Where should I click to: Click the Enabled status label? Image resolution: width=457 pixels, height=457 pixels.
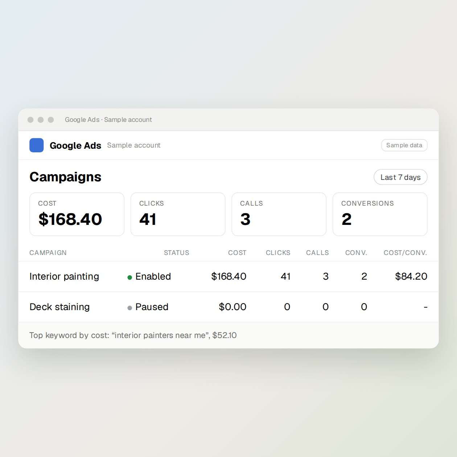[153, 276]
